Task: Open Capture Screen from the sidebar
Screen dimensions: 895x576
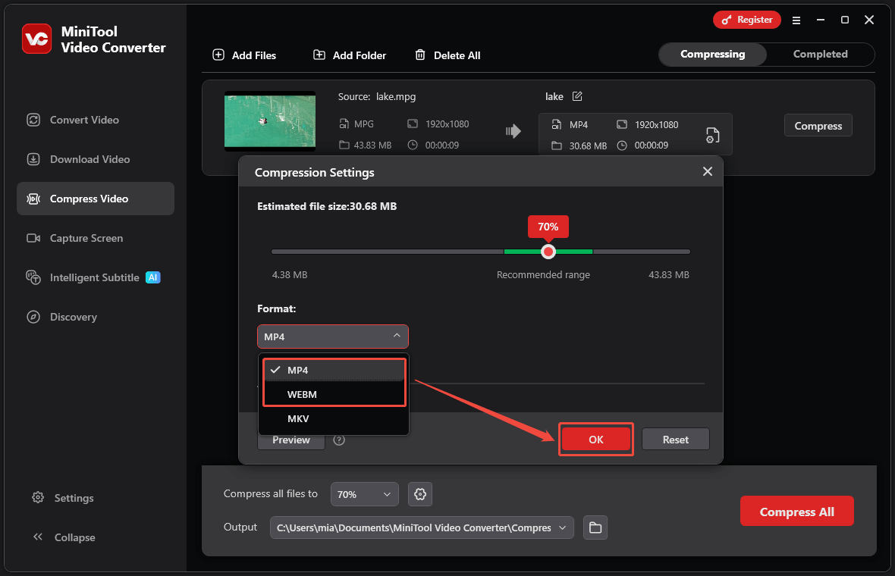Action: point(86,238)
